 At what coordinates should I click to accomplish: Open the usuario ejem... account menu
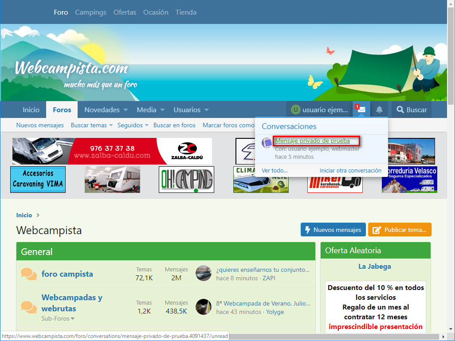pos(319,110)
